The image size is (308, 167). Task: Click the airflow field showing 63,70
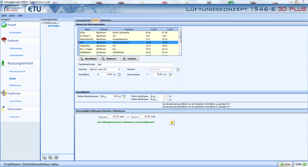click(x=114, y=116)
